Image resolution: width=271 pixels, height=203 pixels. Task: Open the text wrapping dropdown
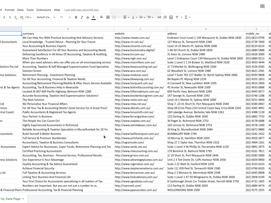coord(143,17)
